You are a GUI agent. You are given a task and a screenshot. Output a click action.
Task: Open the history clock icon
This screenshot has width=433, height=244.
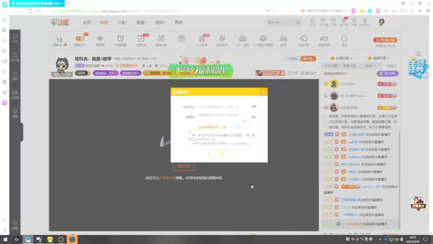[x=312, y=22]
